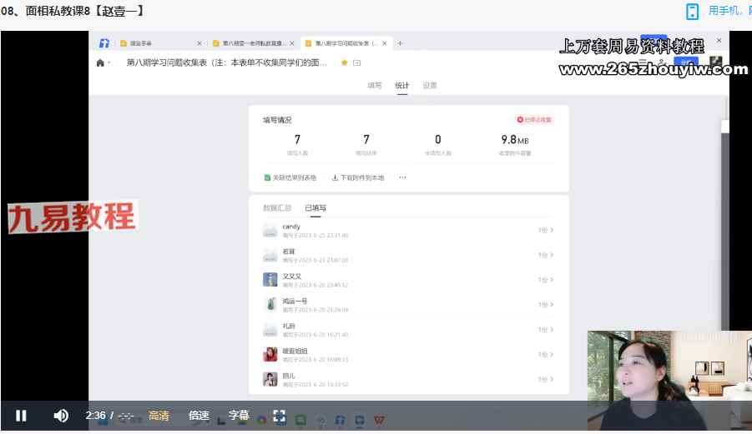The width and height of the screenshot is (752, 434).
Task: Click candy's avatar thumbnail
Action: coord(270,231)
